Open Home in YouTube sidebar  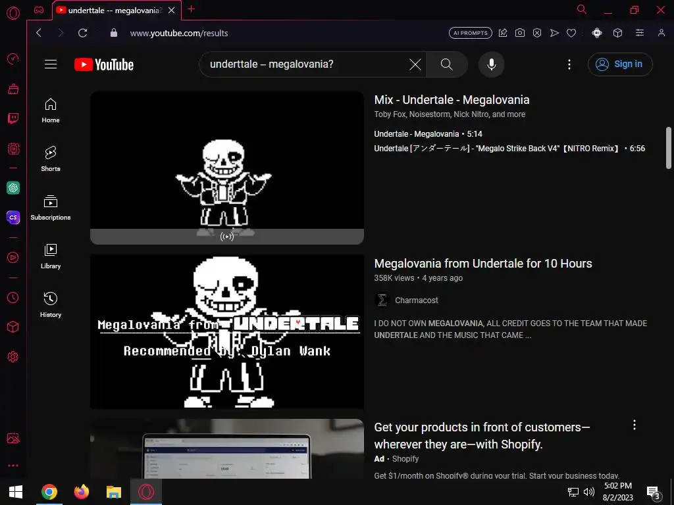click(51, 110)
